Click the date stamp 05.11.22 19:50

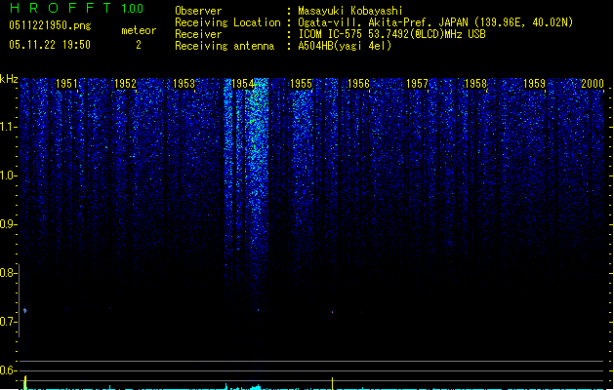pos(50,45)
